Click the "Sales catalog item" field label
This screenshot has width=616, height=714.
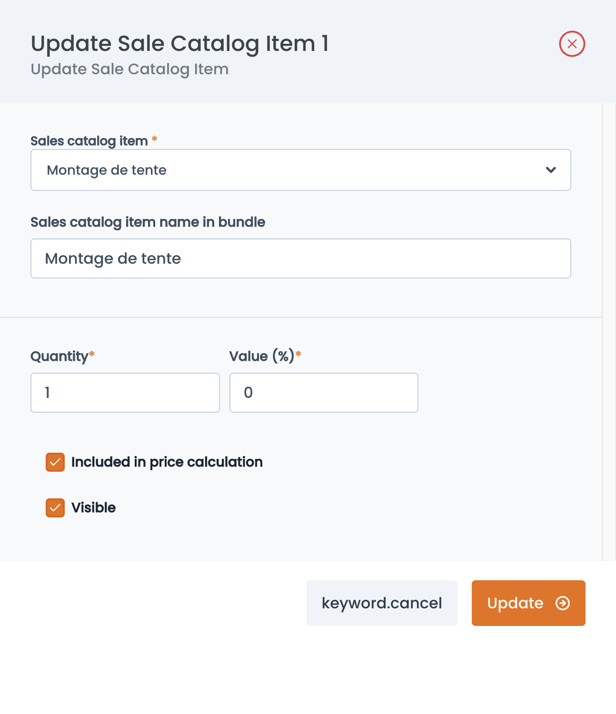coord(89,141)
